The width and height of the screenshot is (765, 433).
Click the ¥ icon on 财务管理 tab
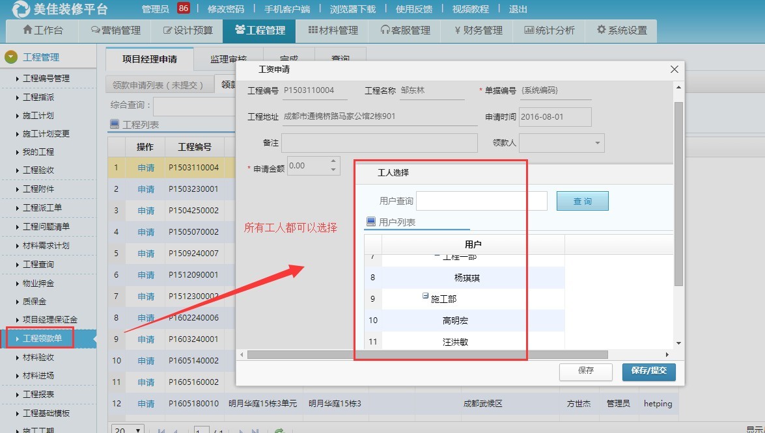pyautogui.click(x=457, y=30)
